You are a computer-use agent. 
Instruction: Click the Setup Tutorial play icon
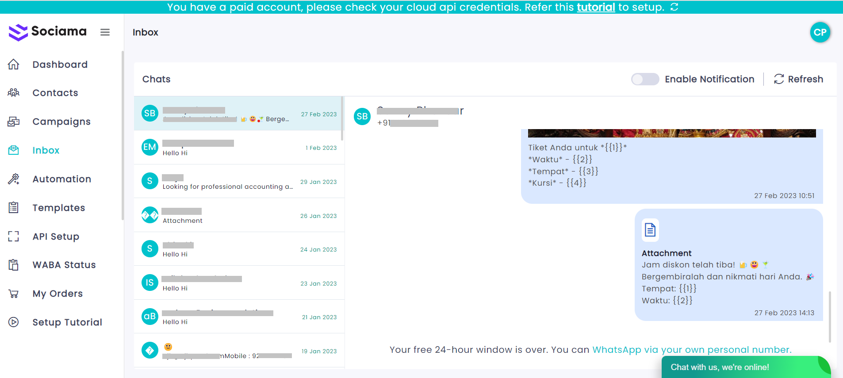pos(14,322)
